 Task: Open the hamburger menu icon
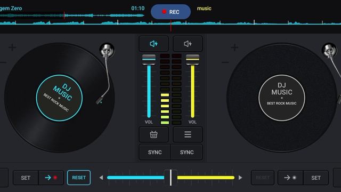point(188,134)
